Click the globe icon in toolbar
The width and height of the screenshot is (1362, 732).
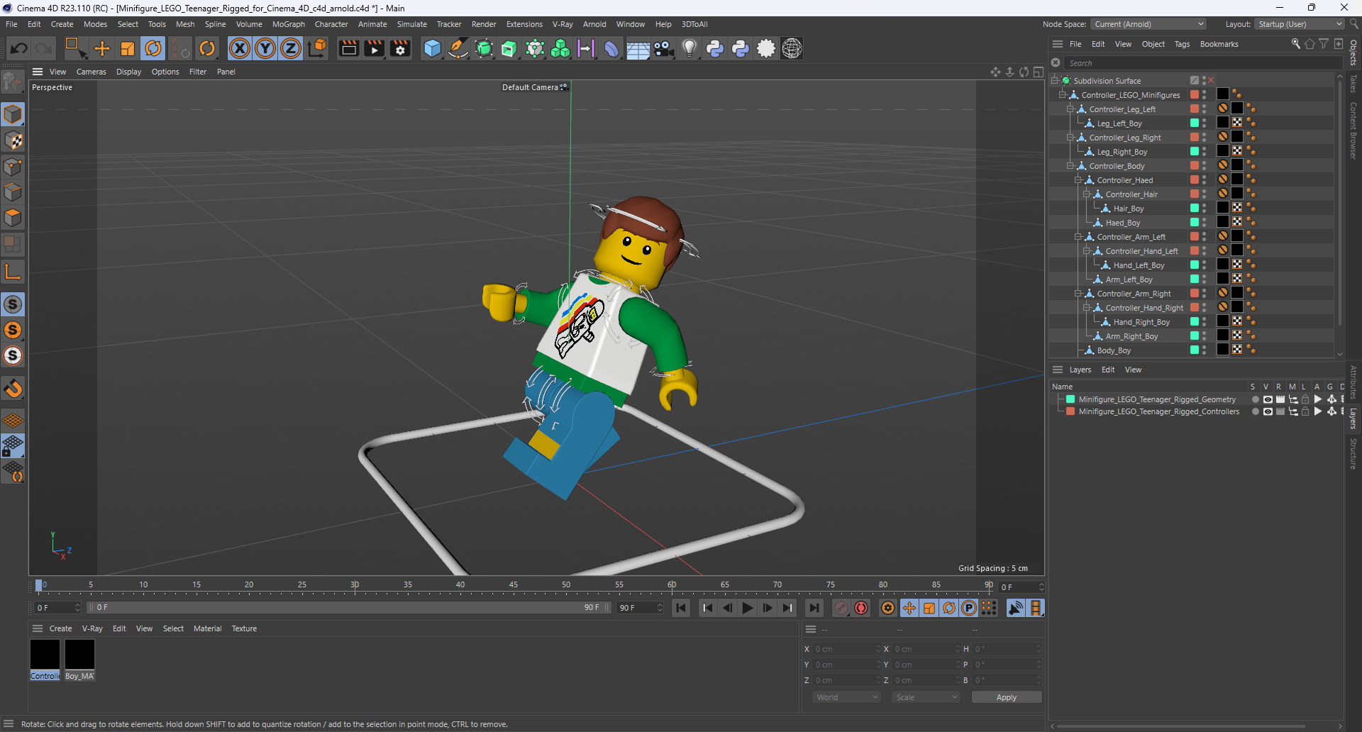[792, 48]
